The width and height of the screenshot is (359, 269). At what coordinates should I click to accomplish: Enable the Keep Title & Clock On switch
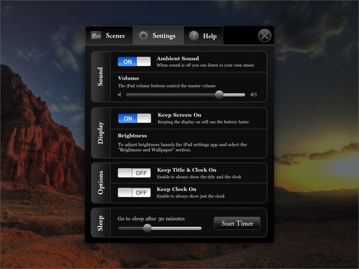[134, 173]
